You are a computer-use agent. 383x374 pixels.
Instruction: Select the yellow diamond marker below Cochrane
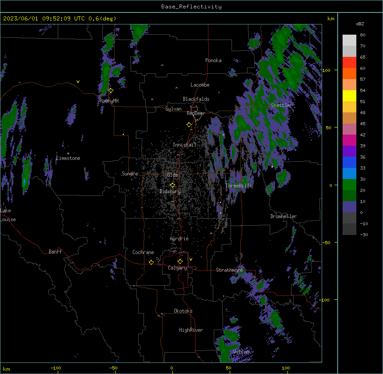pyautogui.click(x=151, y=262)
